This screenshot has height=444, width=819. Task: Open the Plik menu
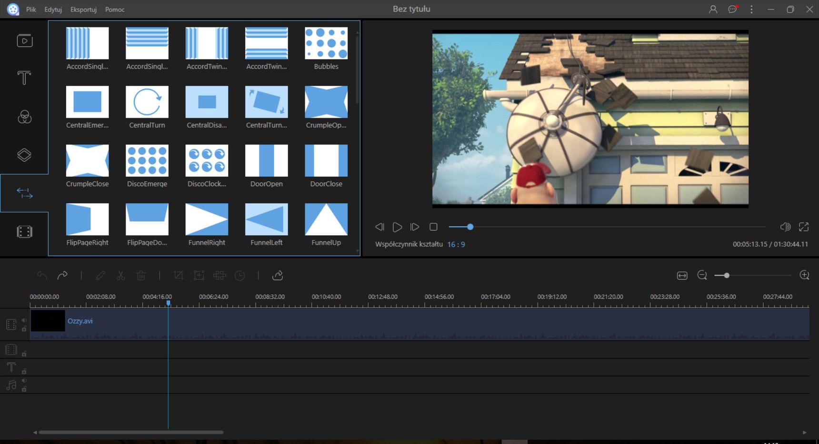click(31, 10)
